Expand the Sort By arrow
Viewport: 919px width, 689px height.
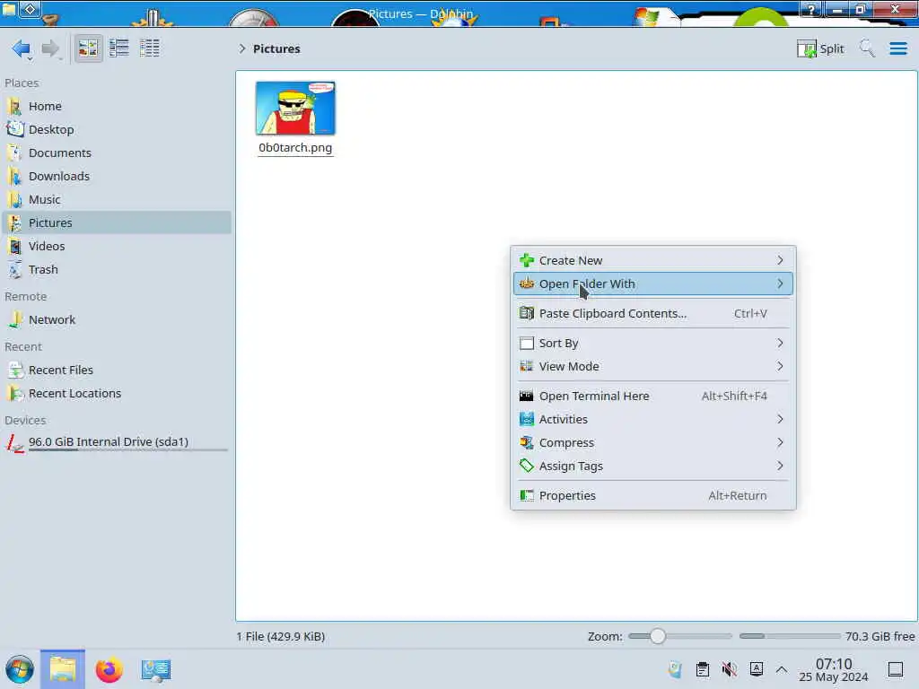pos(780,343)
